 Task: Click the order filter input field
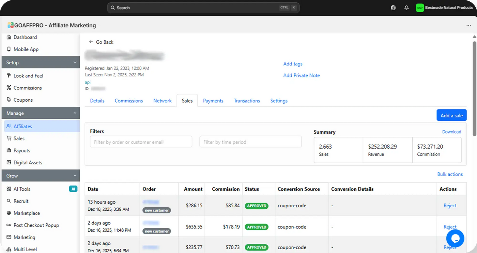pos(141,142)
